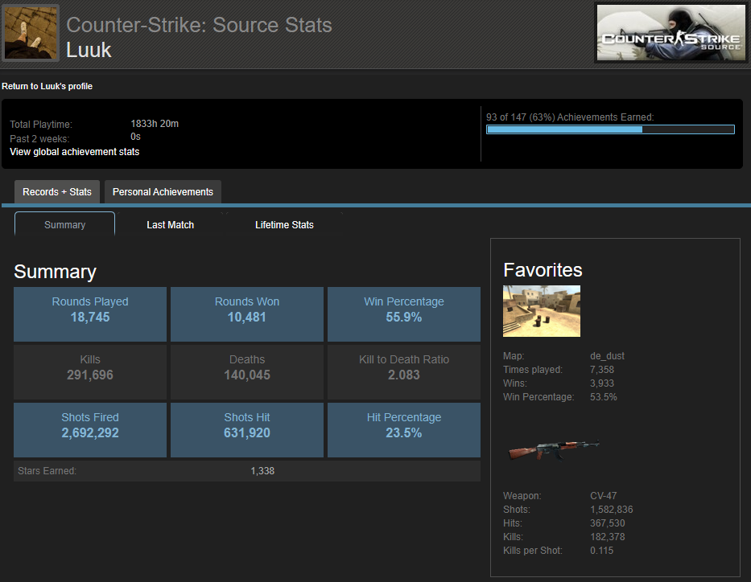Screen dimensions: 751x582
Task: Click the Kills 291,696 tile
Action: point(90,372)
